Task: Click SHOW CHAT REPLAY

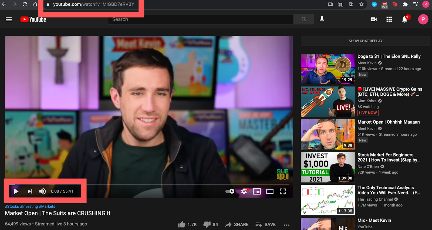Action: point(366,41)
